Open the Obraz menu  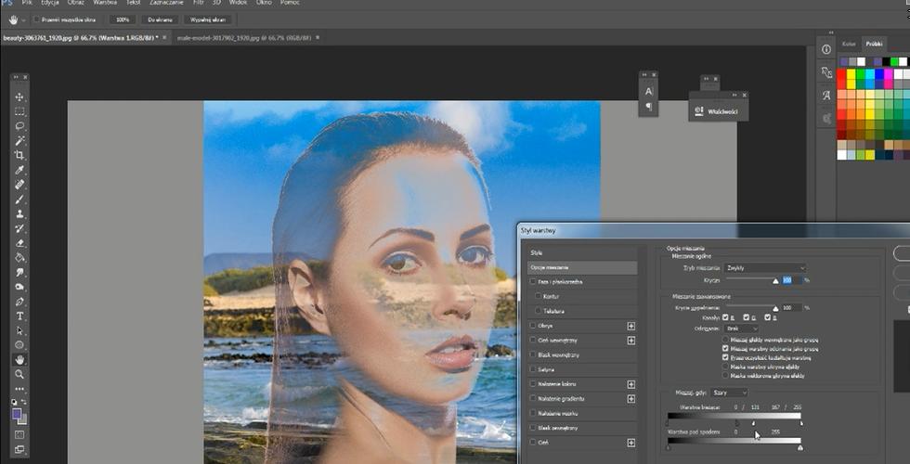pos(75,3)
